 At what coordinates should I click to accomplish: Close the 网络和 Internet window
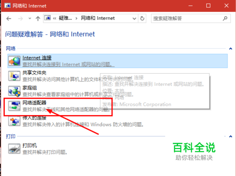pos(227,6)
